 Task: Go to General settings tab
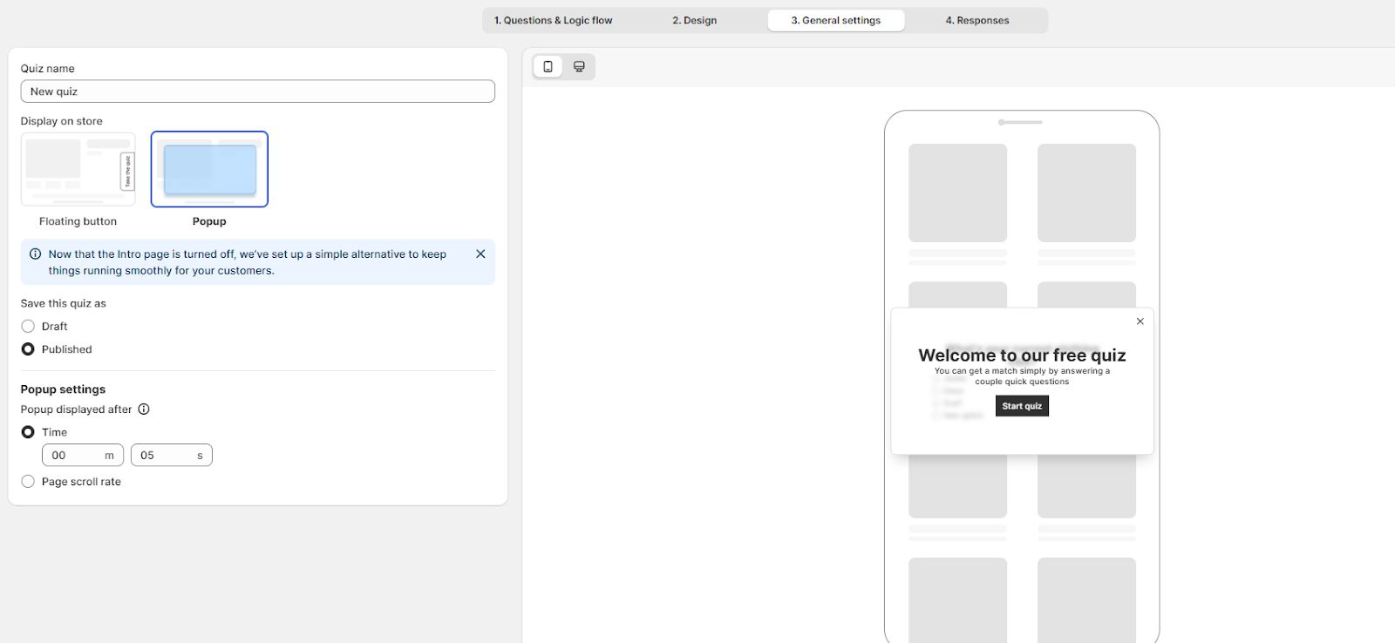coord(835,20)
